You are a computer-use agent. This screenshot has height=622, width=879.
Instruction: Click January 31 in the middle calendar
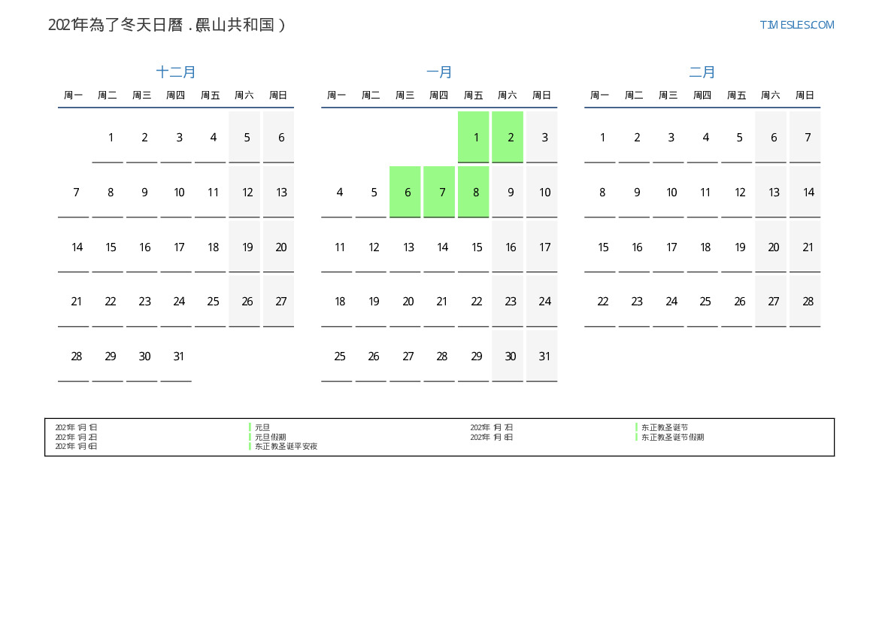[x=544, y=357]
